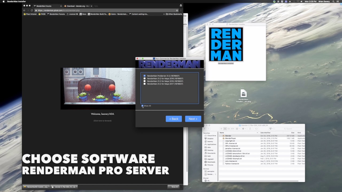Viewport: 342px width, 192px height.
Task: Select RenderMan-Installer dmg file on desktop
Action: 243,94
